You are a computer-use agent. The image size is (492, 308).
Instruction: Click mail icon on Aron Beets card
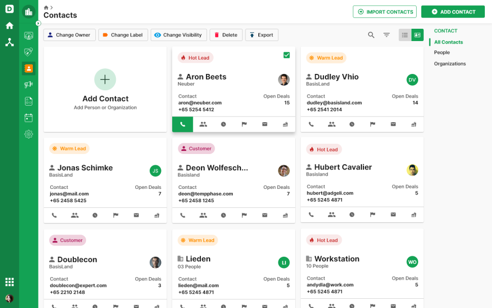(x=265, y=124)
